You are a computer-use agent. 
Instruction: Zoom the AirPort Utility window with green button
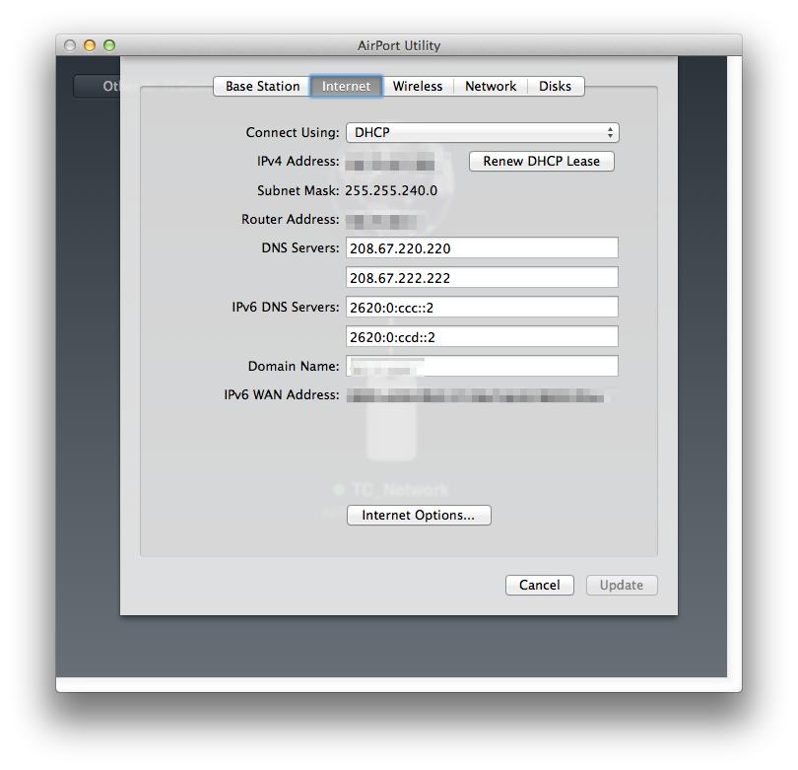(109, 45)
